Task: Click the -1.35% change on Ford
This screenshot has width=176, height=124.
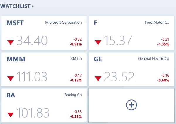Action: [163, 44]
